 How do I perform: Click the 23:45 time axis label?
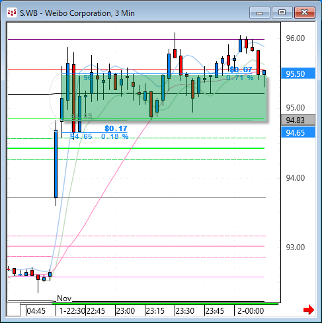(x=214, y=311)
